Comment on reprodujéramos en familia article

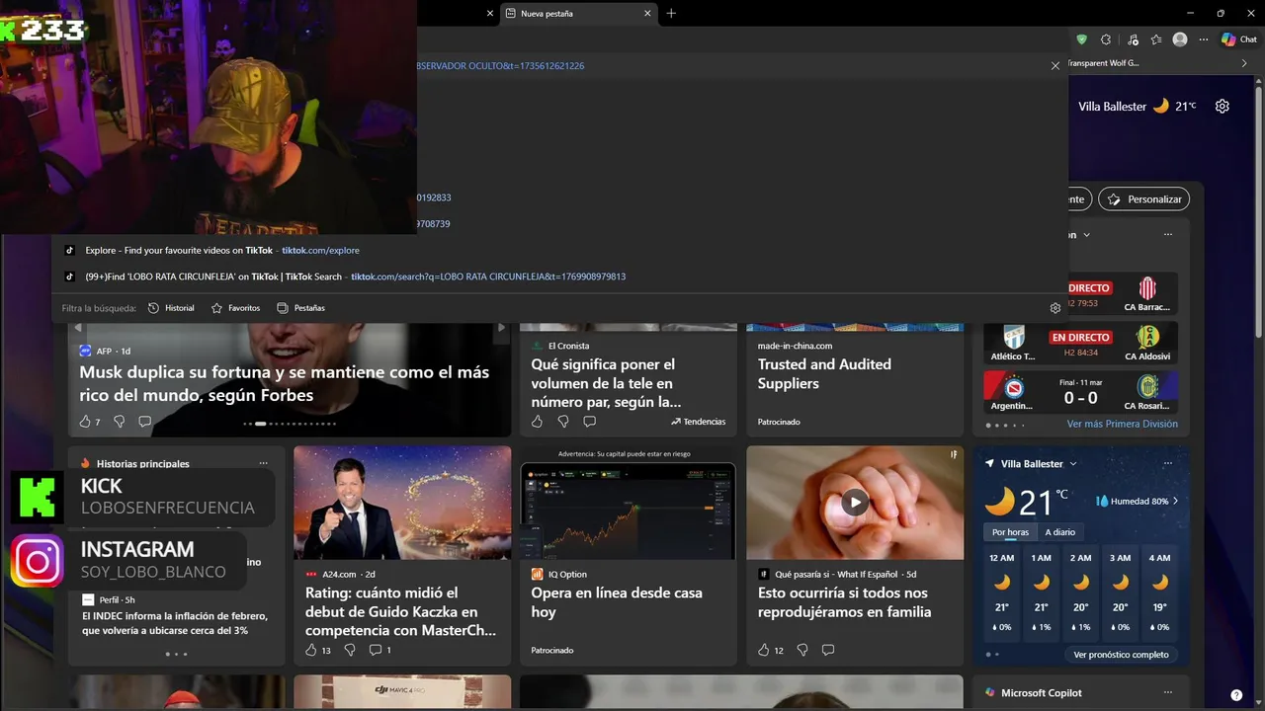pyautogui.click(x=828, y=650)
